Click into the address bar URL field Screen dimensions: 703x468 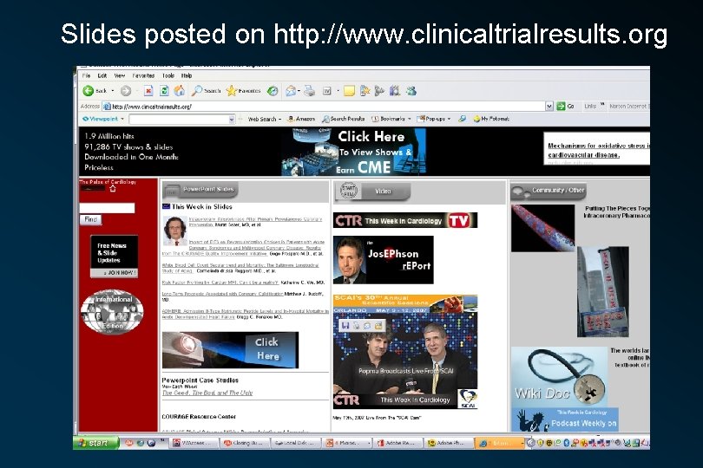coord(324,107)
